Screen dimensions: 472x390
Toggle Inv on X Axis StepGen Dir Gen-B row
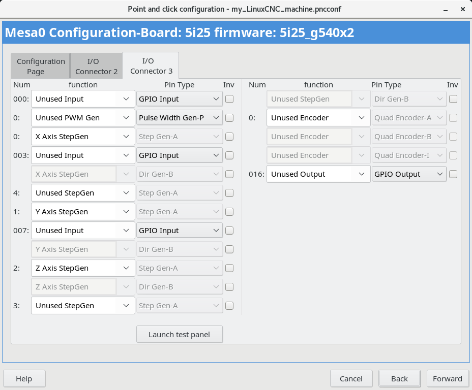(229, 174)
